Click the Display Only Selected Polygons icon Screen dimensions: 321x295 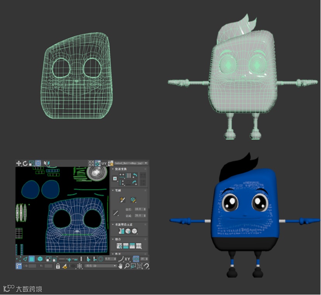pyautogui.click(x=65, y=266)
